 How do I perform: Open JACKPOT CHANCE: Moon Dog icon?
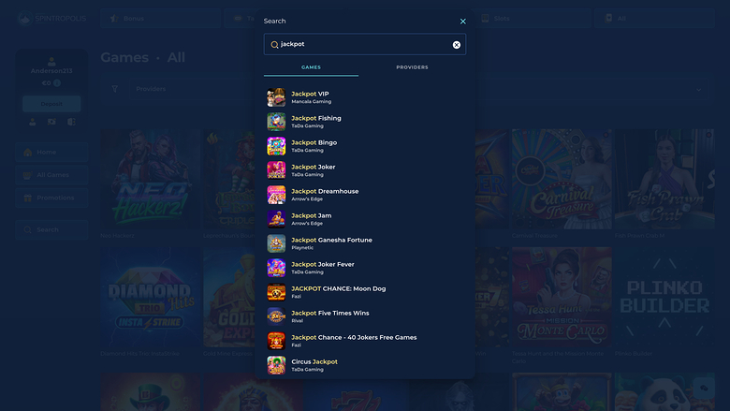point(276,292)
